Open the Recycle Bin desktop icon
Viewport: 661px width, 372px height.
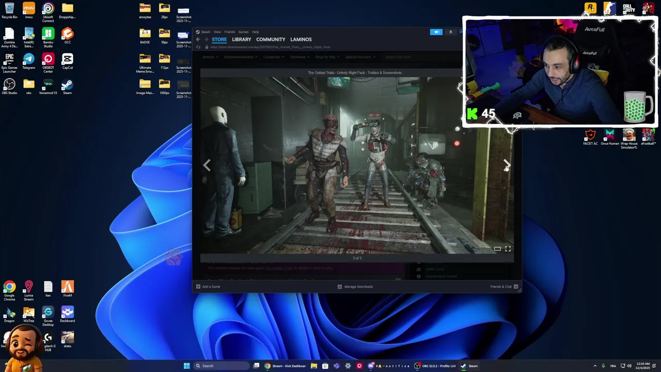(x=9, y=11)
